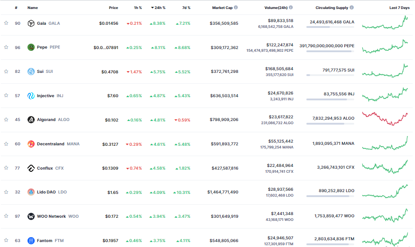
Task: Add Pepe to watchlist with star
Action: pyautogui.click(x=6, y=47)
